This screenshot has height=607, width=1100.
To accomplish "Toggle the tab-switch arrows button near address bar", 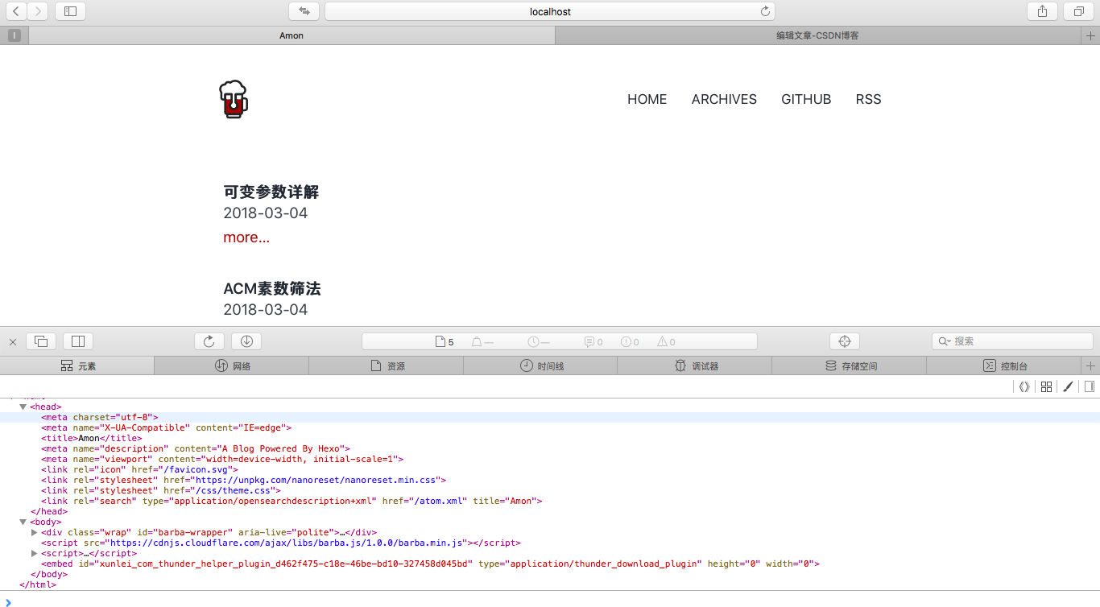I will pos(304,11).
